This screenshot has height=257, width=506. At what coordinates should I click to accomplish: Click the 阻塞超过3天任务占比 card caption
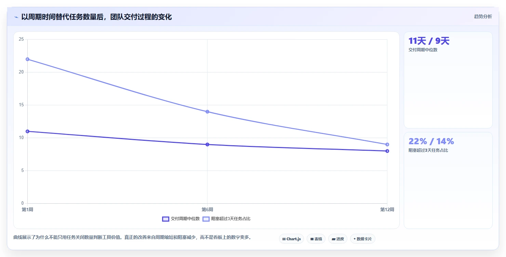pyautogui.click(x=428, y=150)
